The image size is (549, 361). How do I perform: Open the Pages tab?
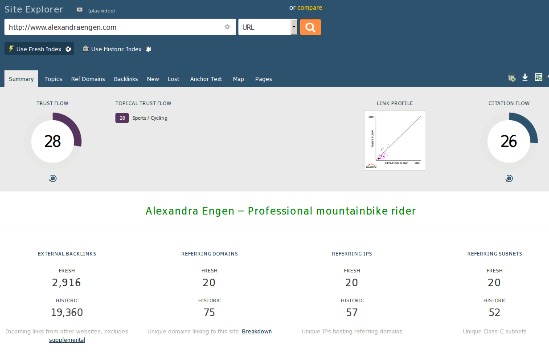click(x=263, y=79)
